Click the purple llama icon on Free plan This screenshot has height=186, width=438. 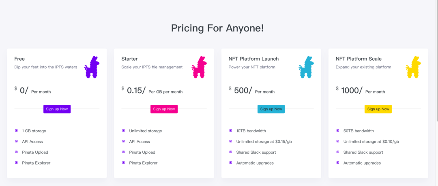[92, 67]
